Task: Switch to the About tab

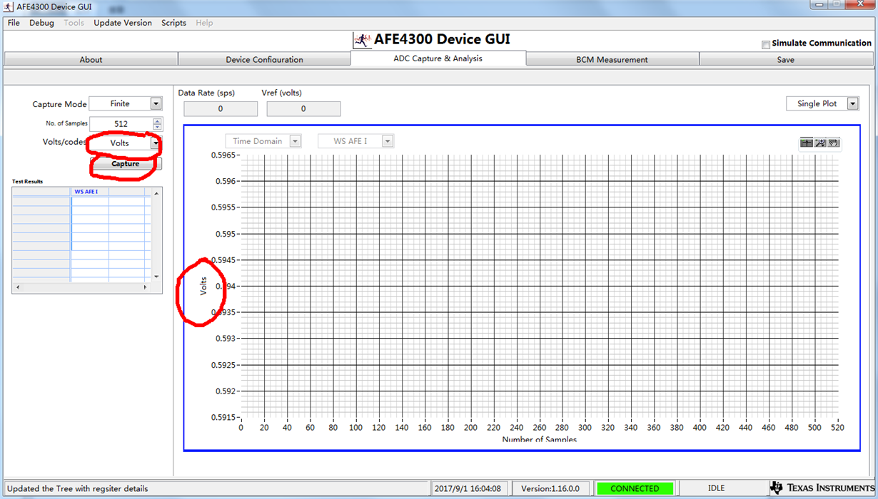Action: 91,59
